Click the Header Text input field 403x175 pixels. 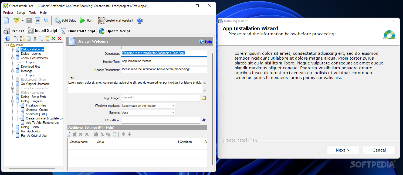pyautogui.click(x=164, y=61)
